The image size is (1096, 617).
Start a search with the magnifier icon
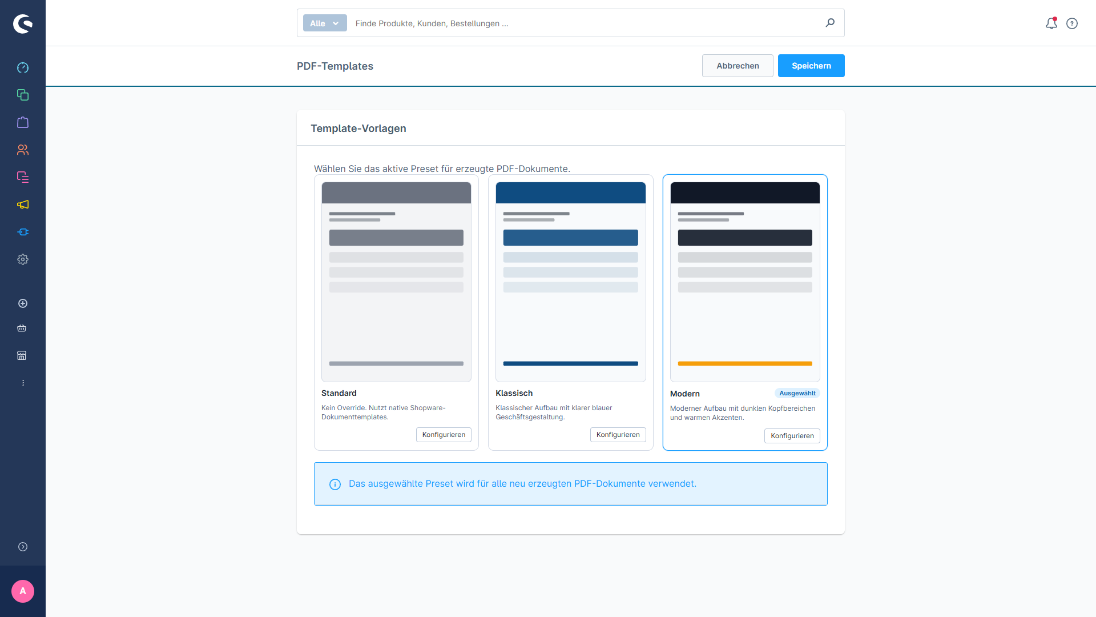coord(831,23)
